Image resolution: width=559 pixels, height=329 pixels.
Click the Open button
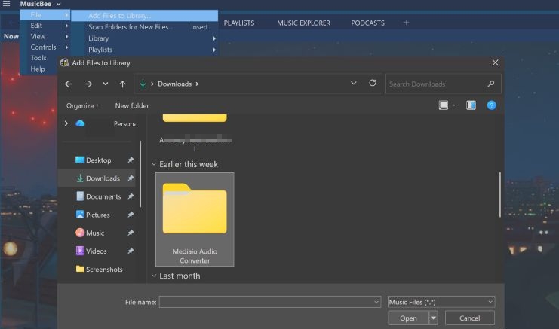coord(408,318)
